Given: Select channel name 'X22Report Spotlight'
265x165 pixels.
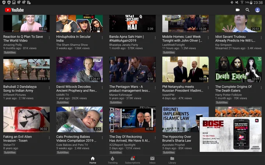Looking at the screenshot, I should pos(122,145).
